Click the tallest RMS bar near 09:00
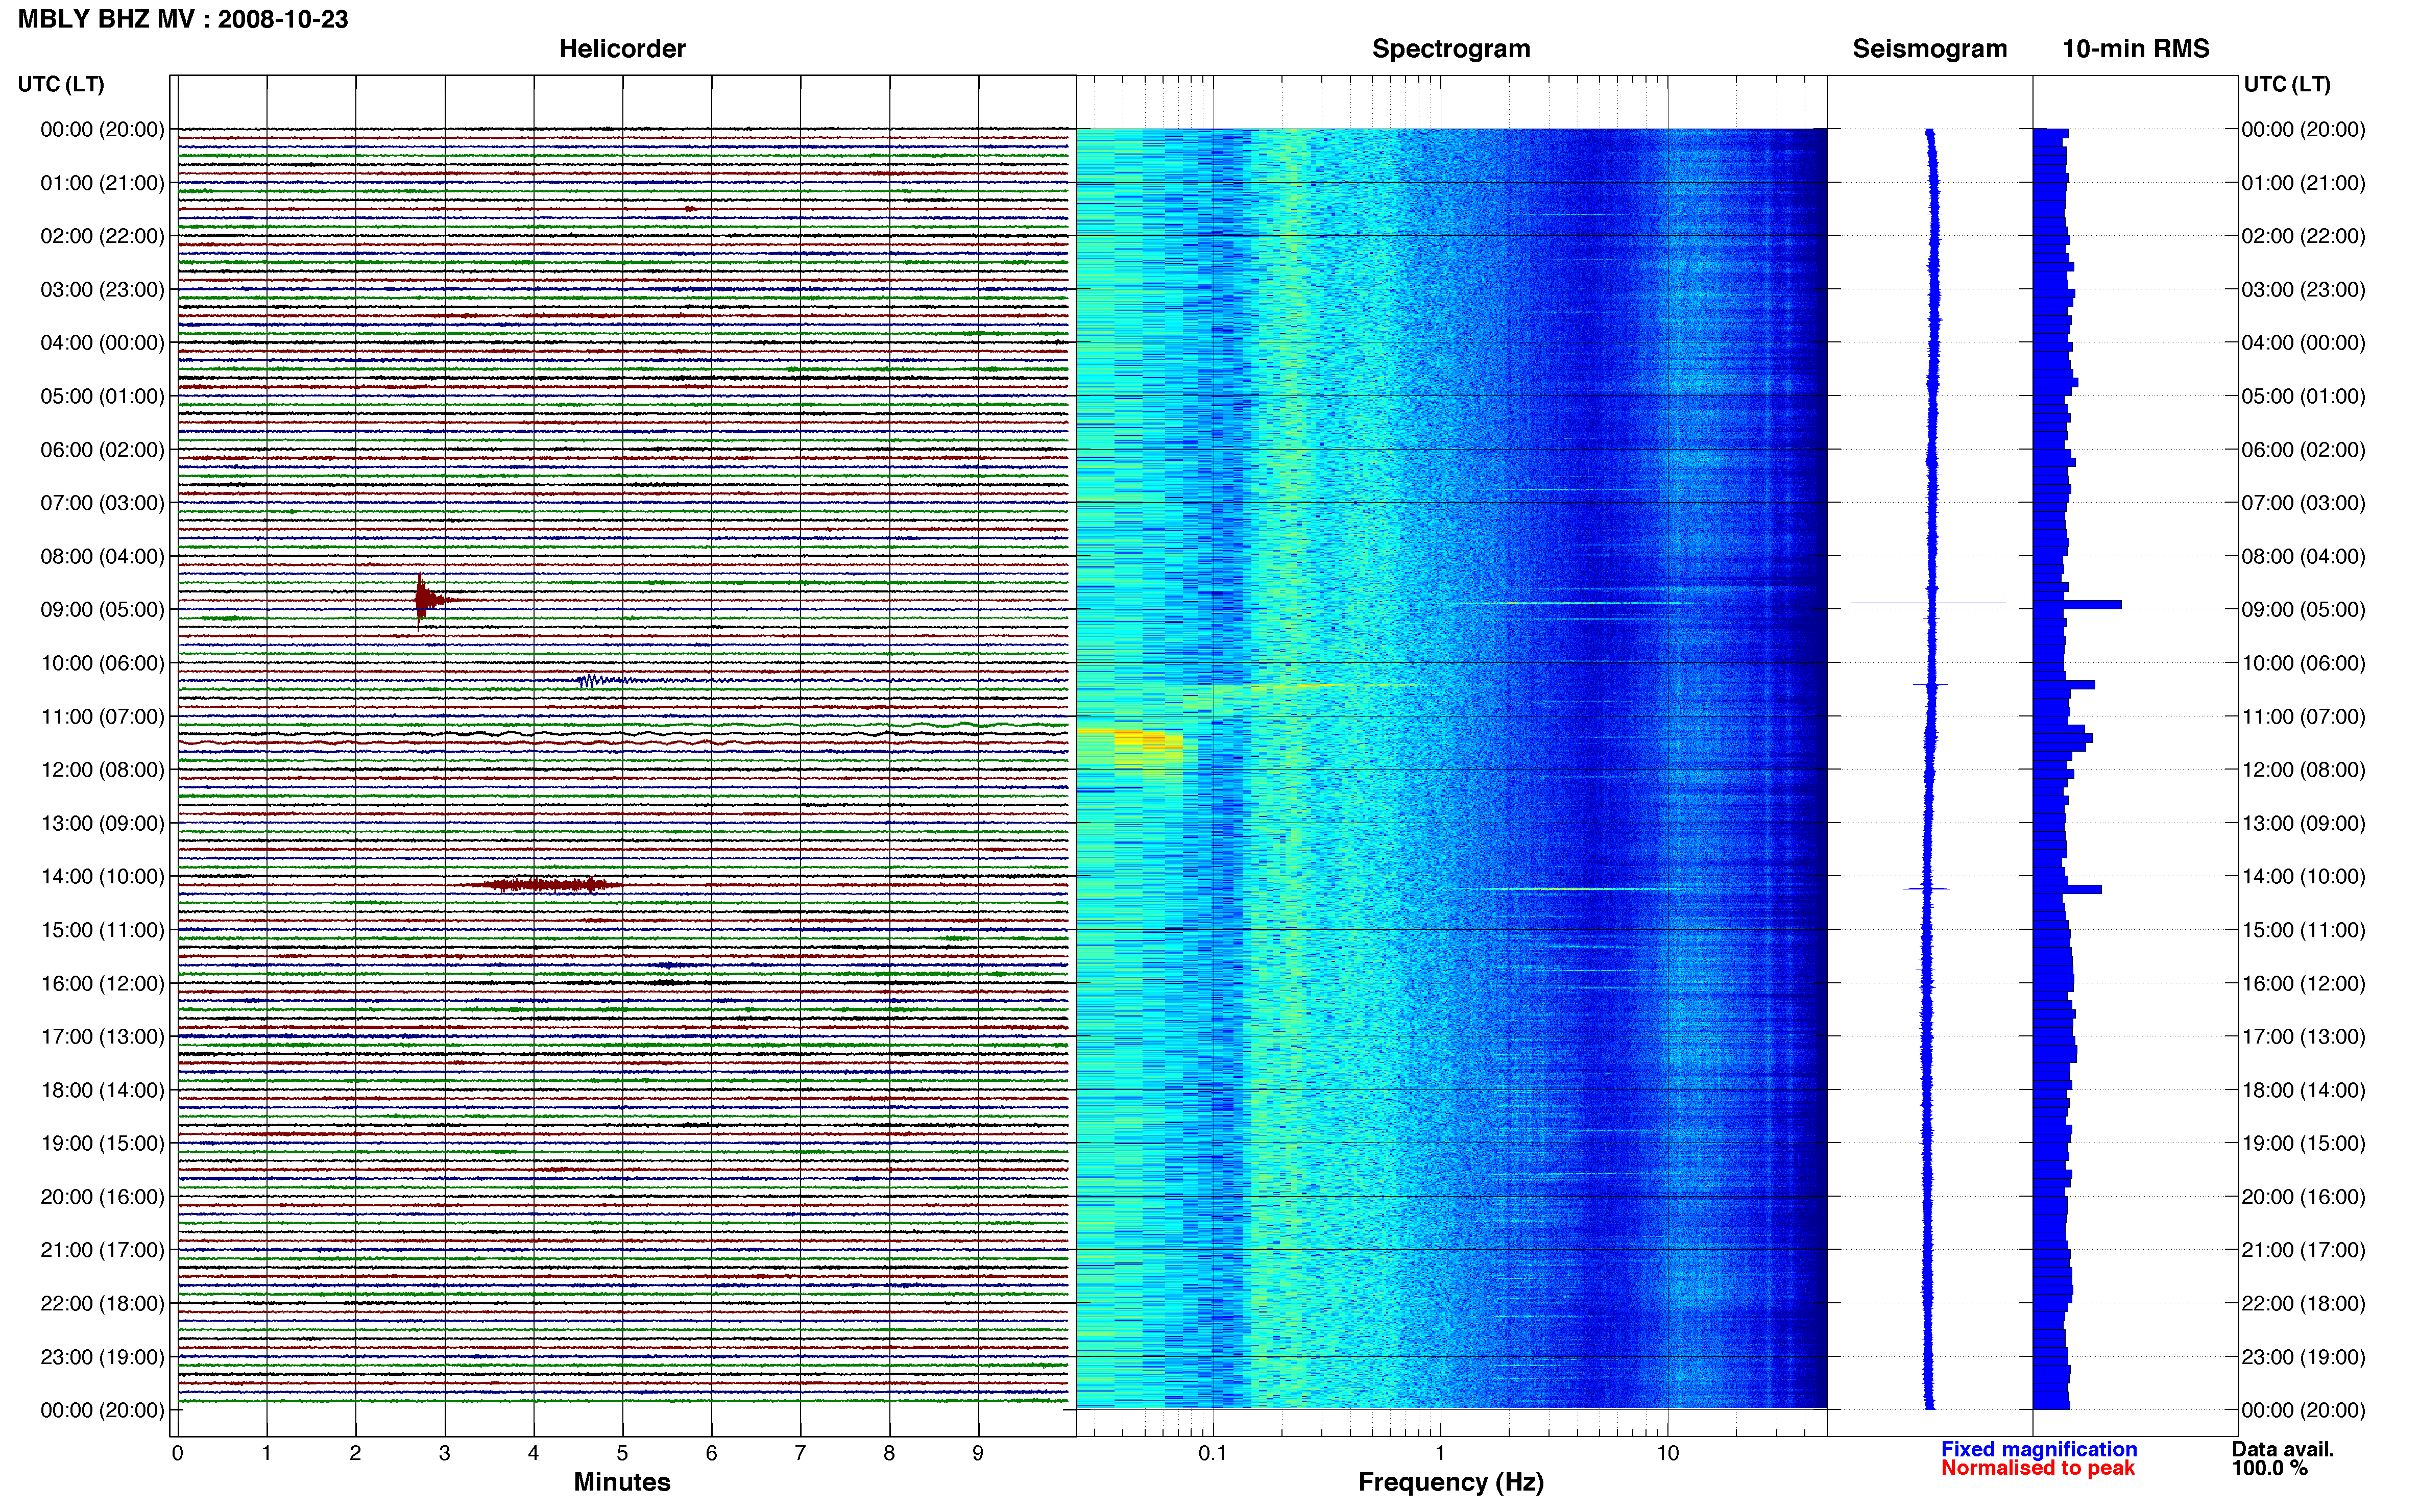This screenshot has height=1512, width=2420. [x=2077, y=605]
